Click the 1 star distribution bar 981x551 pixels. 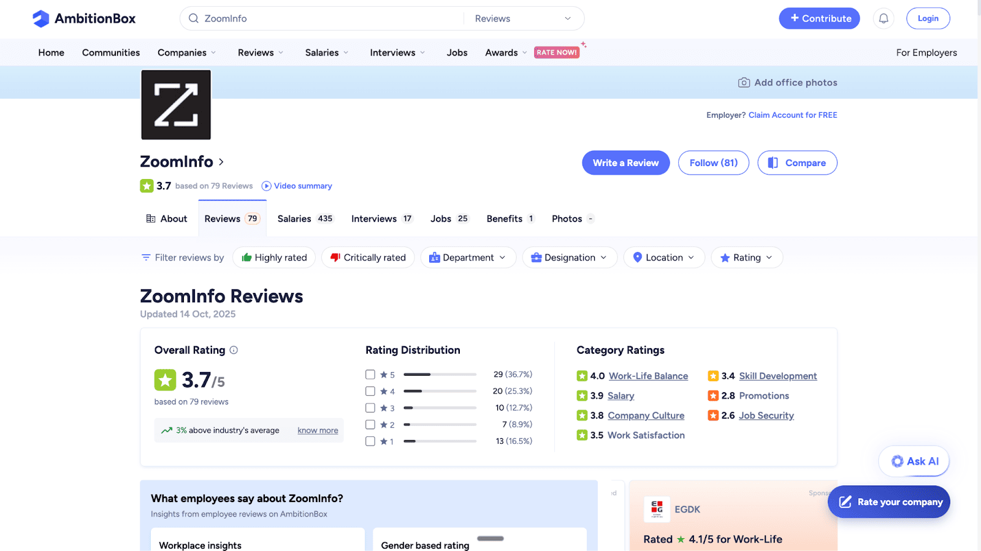click(x=440, y=441)
